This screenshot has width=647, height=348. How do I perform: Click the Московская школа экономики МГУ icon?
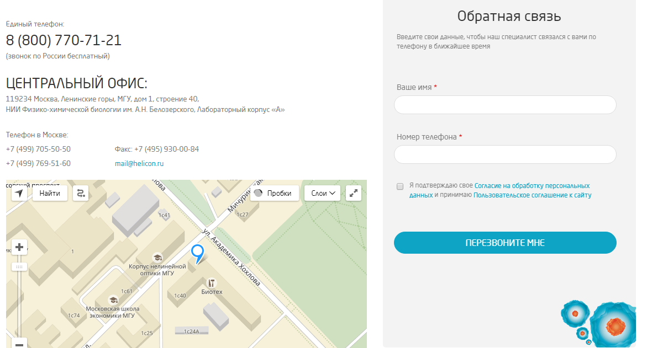click(x=113, y=300)
